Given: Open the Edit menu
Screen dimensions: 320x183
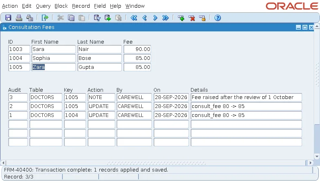Looking at the screenshot, I should (27, 6).
